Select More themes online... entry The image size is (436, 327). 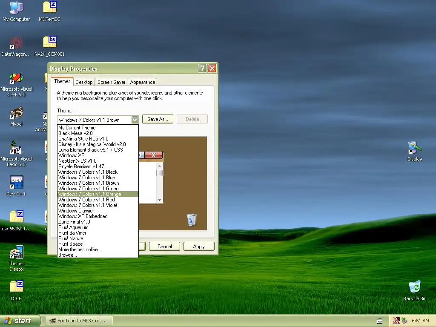point(98,250)
